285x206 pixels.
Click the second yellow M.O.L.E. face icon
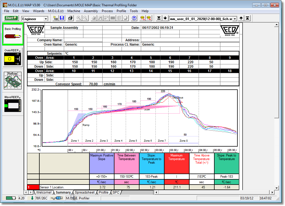pyautogui.click(x=149, y=18)
